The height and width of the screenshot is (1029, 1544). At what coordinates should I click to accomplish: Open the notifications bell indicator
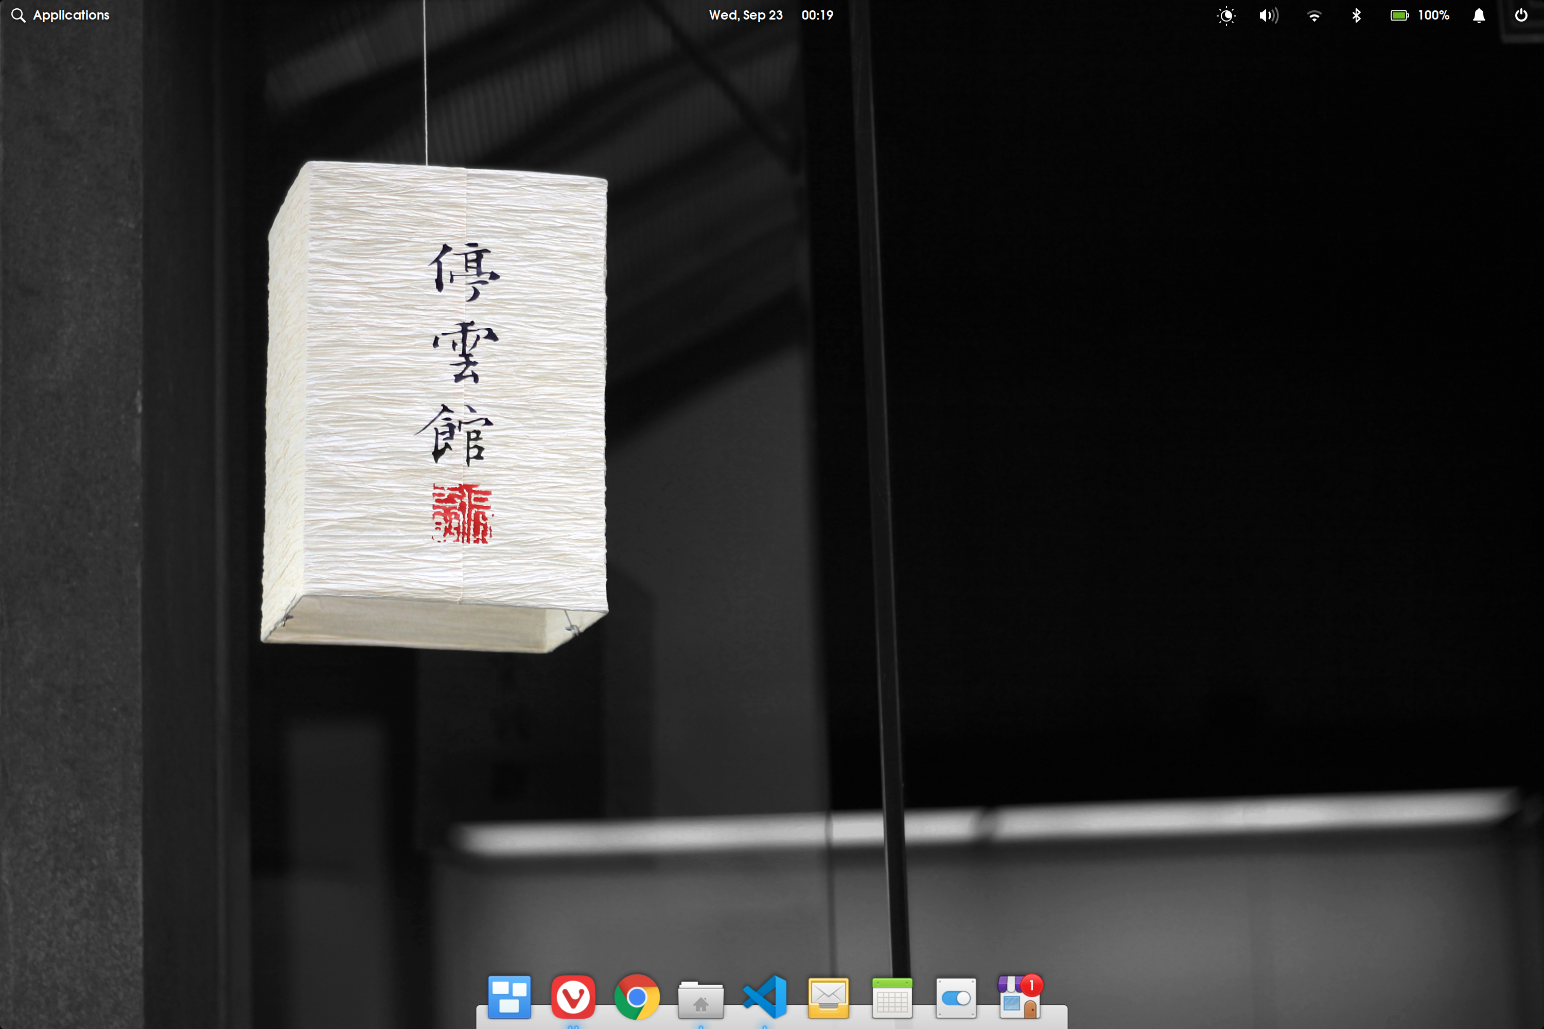[x=1478, y=16]
